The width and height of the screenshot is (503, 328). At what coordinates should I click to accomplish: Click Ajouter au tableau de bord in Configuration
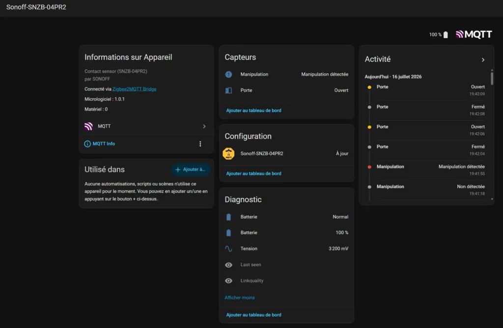pyautogui.click(x=253, y=173)
